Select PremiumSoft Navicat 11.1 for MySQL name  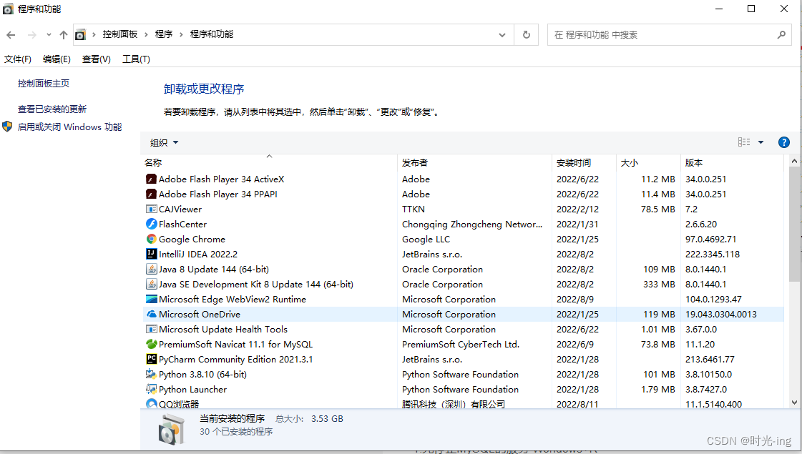tap(235, 344)
